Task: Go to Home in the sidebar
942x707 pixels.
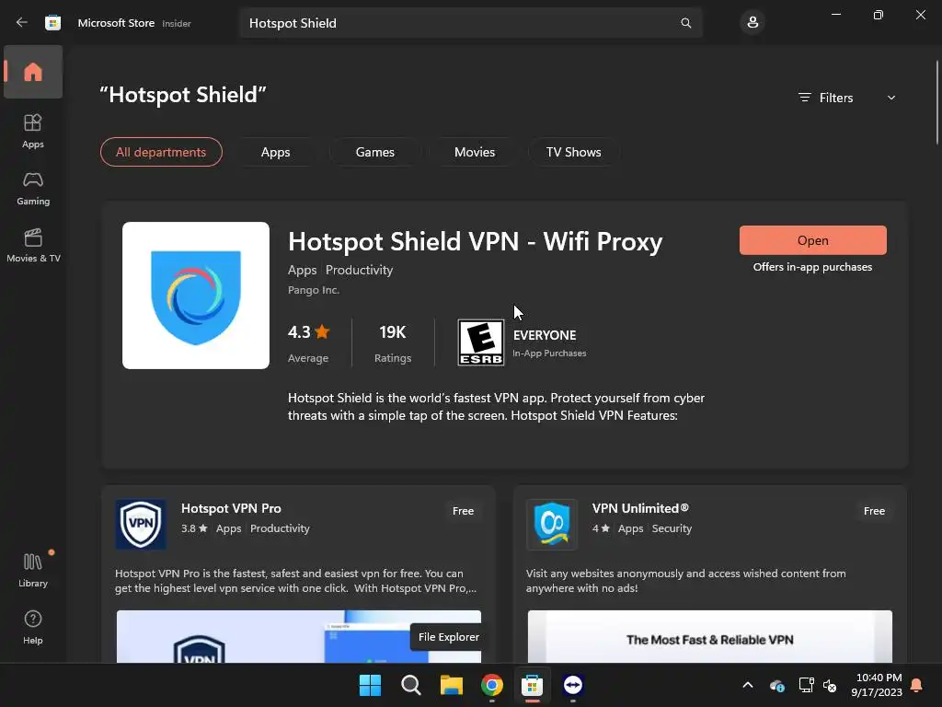Action: [33, 72]
